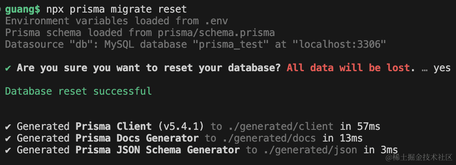456x165 pixels.
Task: Click checkmark beside Prisma Docs Generator line
Action: [8, 138]
